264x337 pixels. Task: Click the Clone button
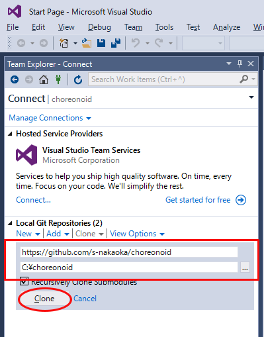click(x=44, y=299)
